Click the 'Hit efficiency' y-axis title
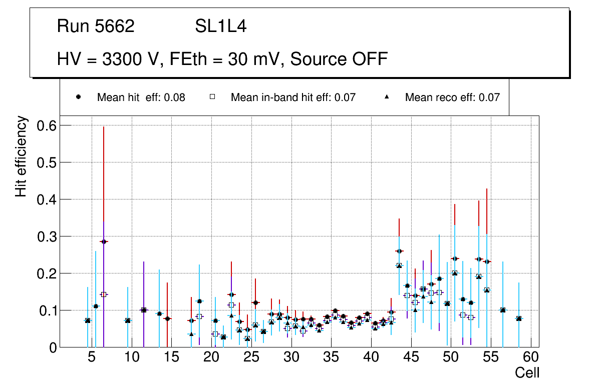The image size is (599, 386). [x=21, y=156]
